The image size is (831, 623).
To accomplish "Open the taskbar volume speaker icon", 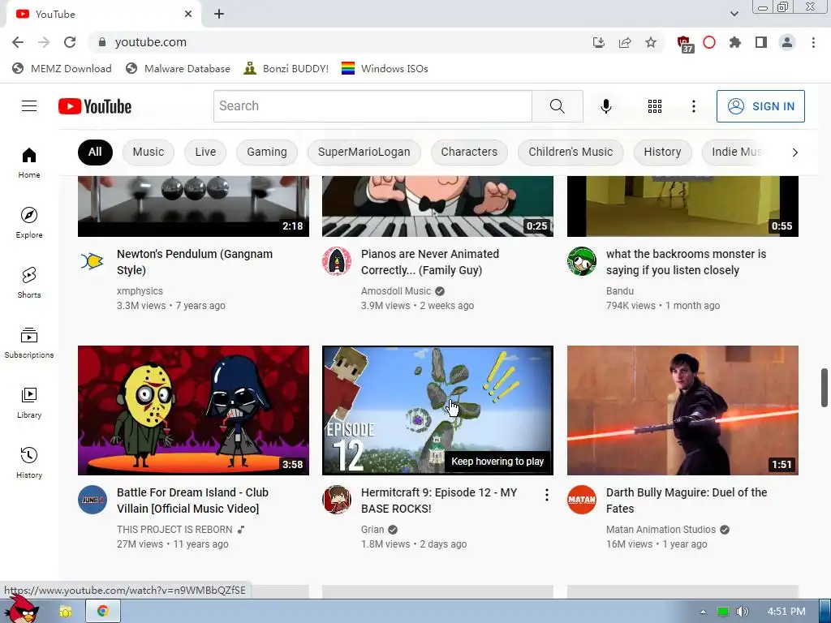I will (x=742, y=612).
